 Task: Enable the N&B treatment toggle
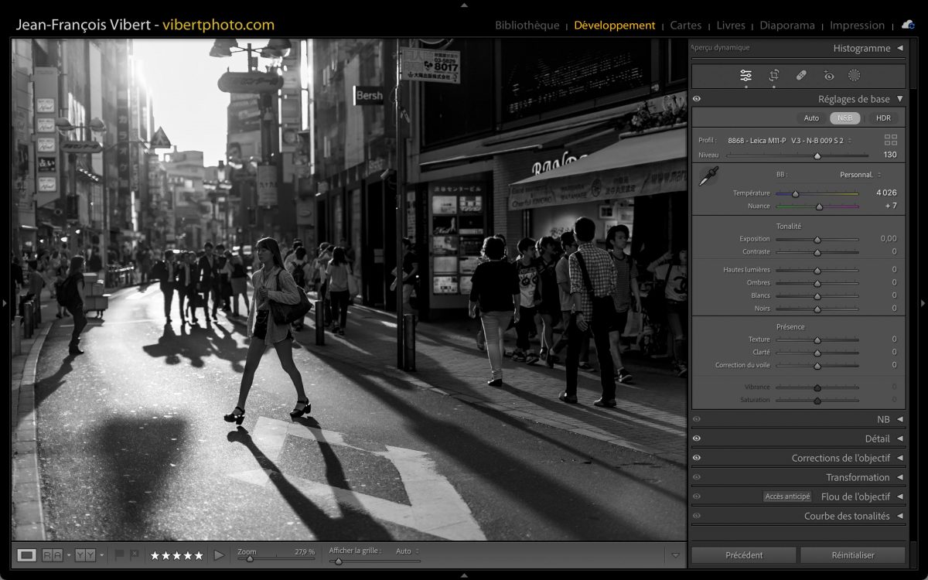pyautogui.click(x=845, y=118)
